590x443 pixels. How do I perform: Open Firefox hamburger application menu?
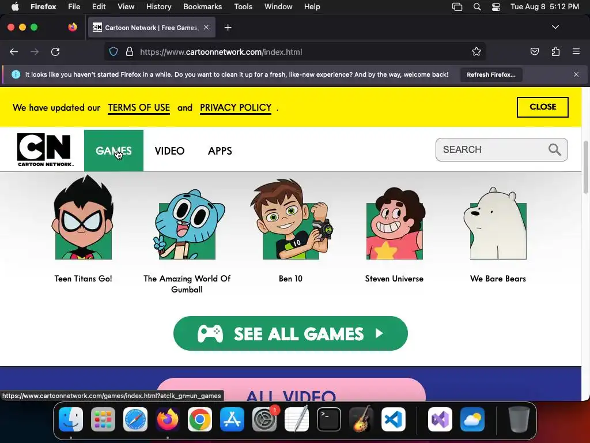click(576, 51)
